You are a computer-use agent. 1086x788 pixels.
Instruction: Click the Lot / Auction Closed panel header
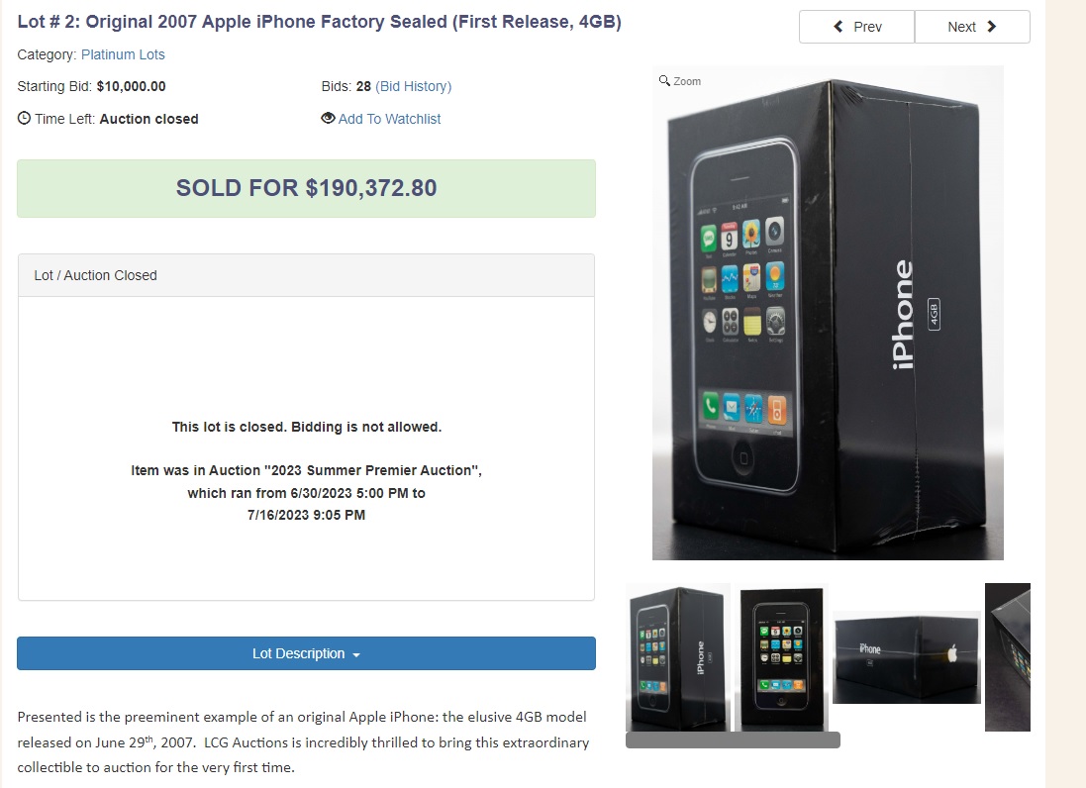(x=306, y=275)
